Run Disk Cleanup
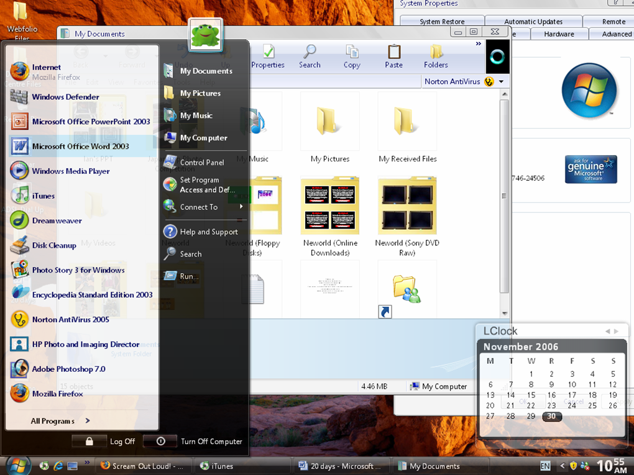This screenshot has width=634, height=475. pos(43,245)
